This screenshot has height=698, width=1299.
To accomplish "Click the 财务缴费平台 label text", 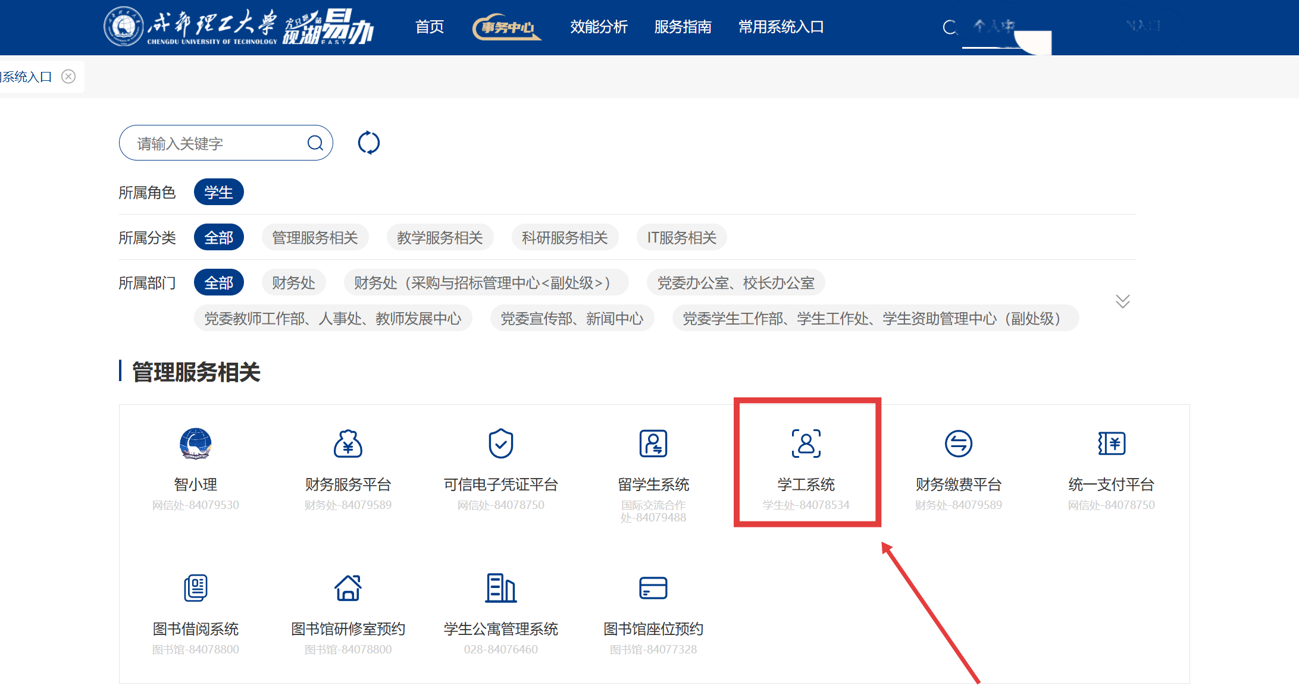I will point(959,485).
